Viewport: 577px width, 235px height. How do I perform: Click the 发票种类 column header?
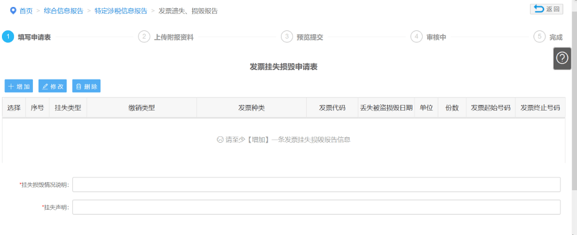252,107
